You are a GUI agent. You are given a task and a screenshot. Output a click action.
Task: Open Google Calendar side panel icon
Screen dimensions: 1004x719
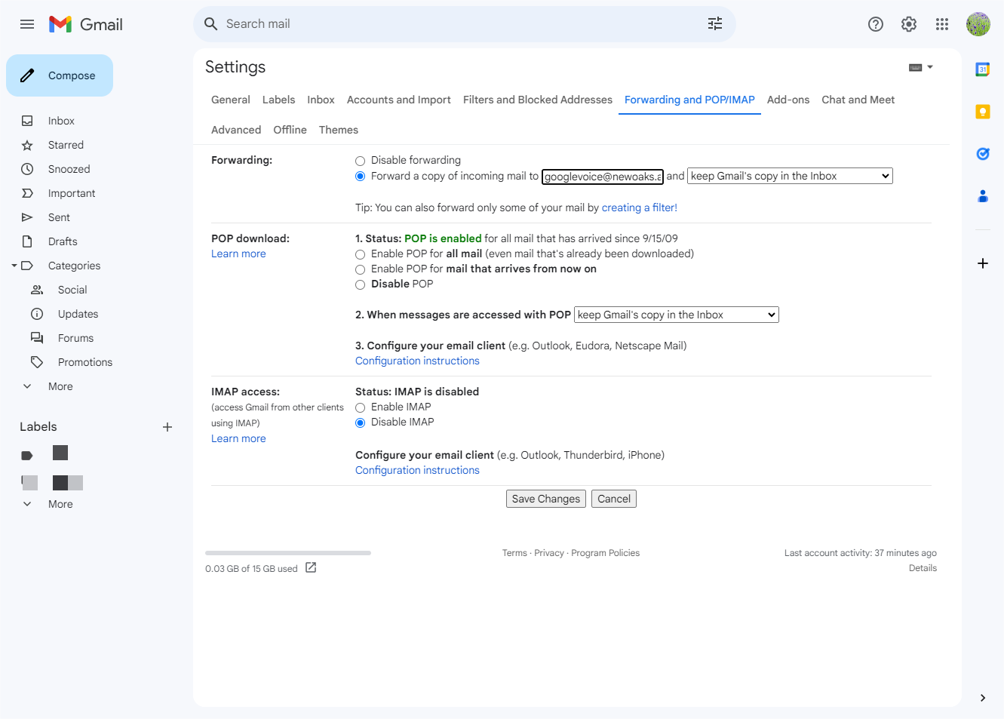[x=982, y=69]
